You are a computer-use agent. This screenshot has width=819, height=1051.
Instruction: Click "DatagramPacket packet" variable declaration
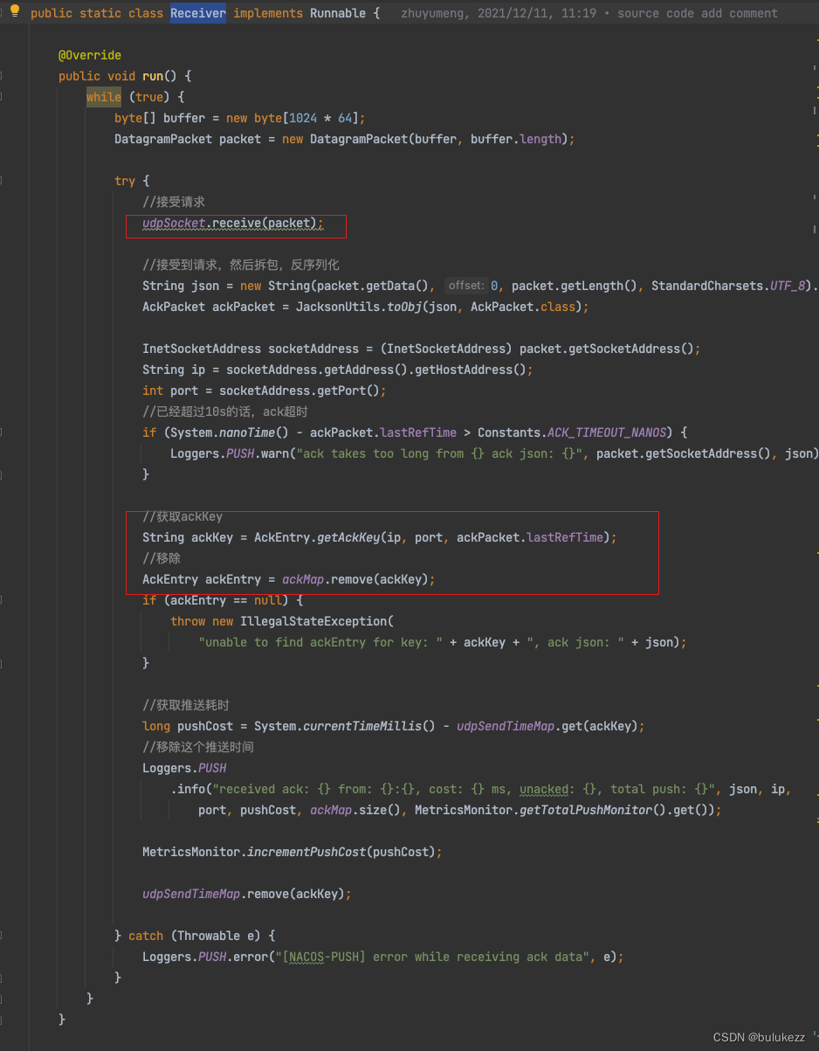[188, 139]
